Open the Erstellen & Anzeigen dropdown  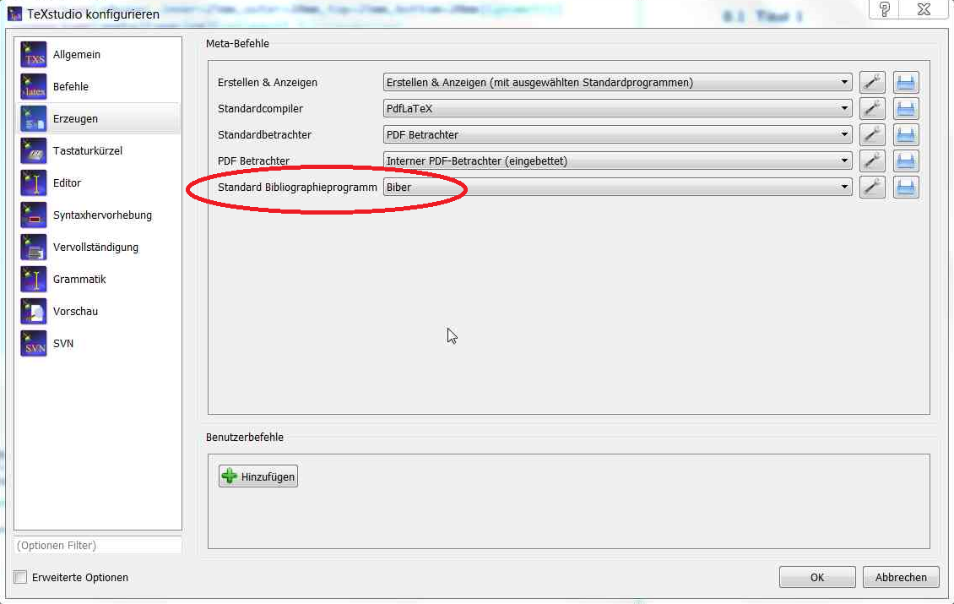[617, 82]
